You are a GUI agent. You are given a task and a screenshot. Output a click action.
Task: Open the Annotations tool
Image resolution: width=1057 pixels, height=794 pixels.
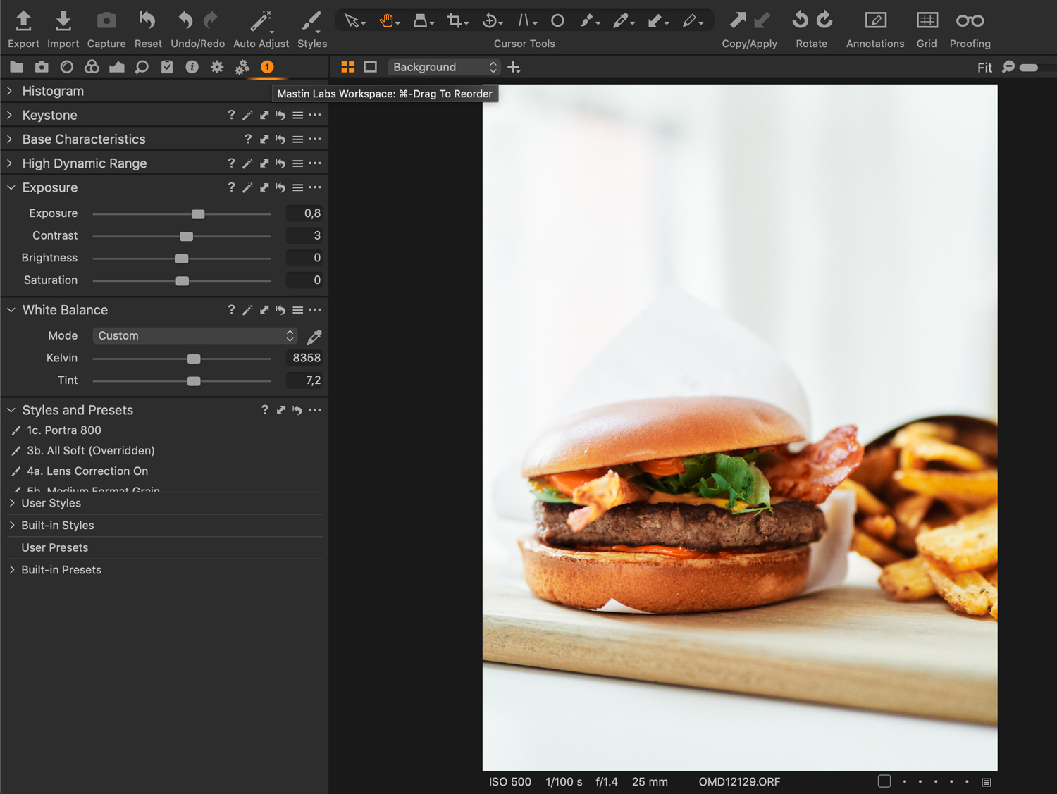(874, 21)
